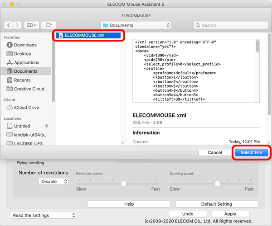Click the XML preview scrollbar
The image size is (272, 226).
pyautogui.click(x=257, y=46)
